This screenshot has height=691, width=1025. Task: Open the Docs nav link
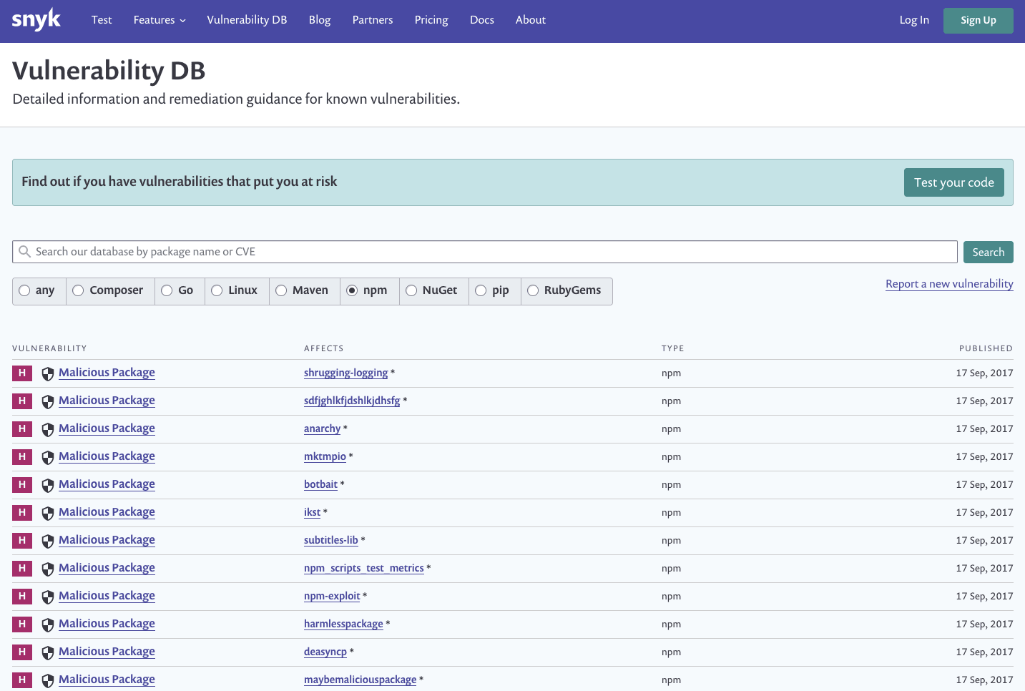tap(482, 20)
